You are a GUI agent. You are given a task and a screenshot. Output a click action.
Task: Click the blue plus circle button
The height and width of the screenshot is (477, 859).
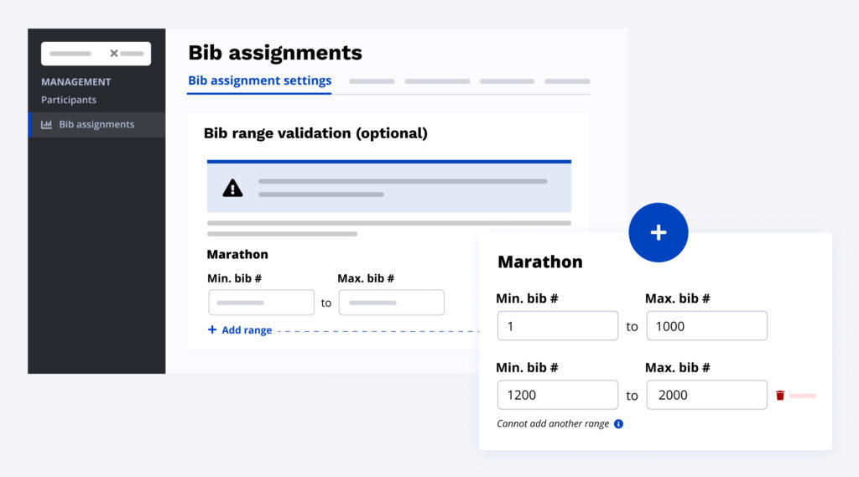tap(658, 232)
